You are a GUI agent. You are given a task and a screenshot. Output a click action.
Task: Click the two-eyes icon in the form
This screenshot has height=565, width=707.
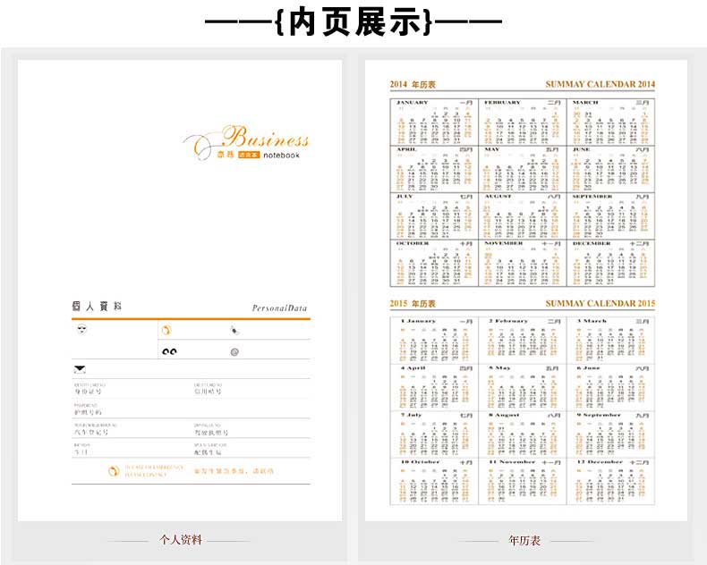(169, 351)
